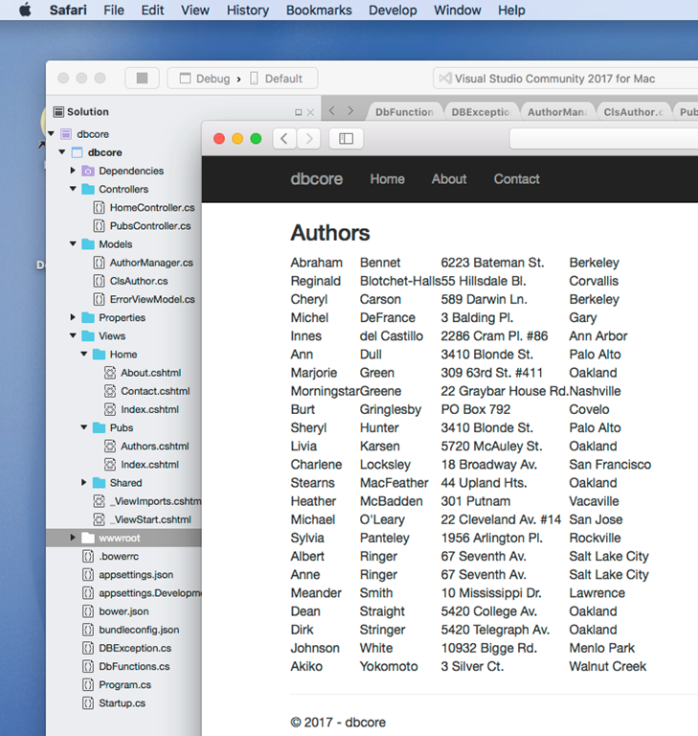Screen dimensions: 698x736
Task: Switch to the DbFunctions editor tab
Action: click(x=404, y=112)
